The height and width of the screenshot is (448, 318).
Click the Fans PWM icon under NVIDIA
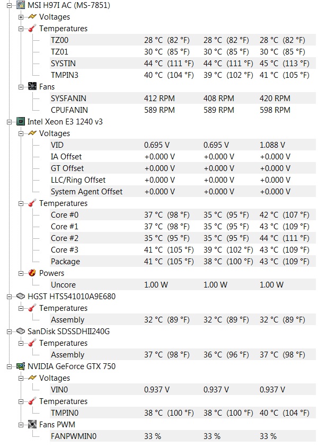click(32, 424)
